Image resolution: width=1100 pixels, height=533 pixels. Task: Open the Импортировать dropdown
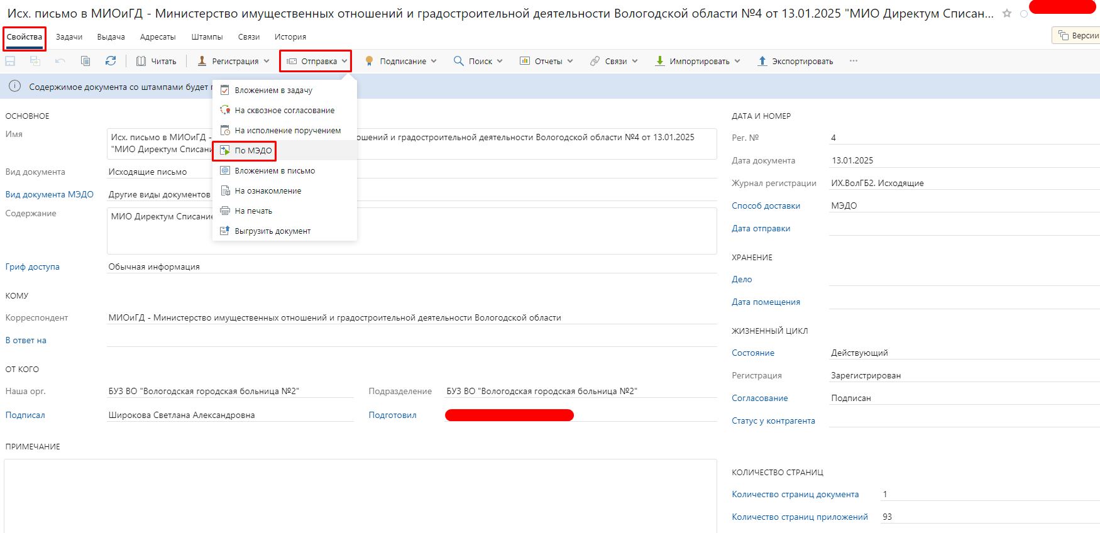pyautogui.click(x=698, y=61)
